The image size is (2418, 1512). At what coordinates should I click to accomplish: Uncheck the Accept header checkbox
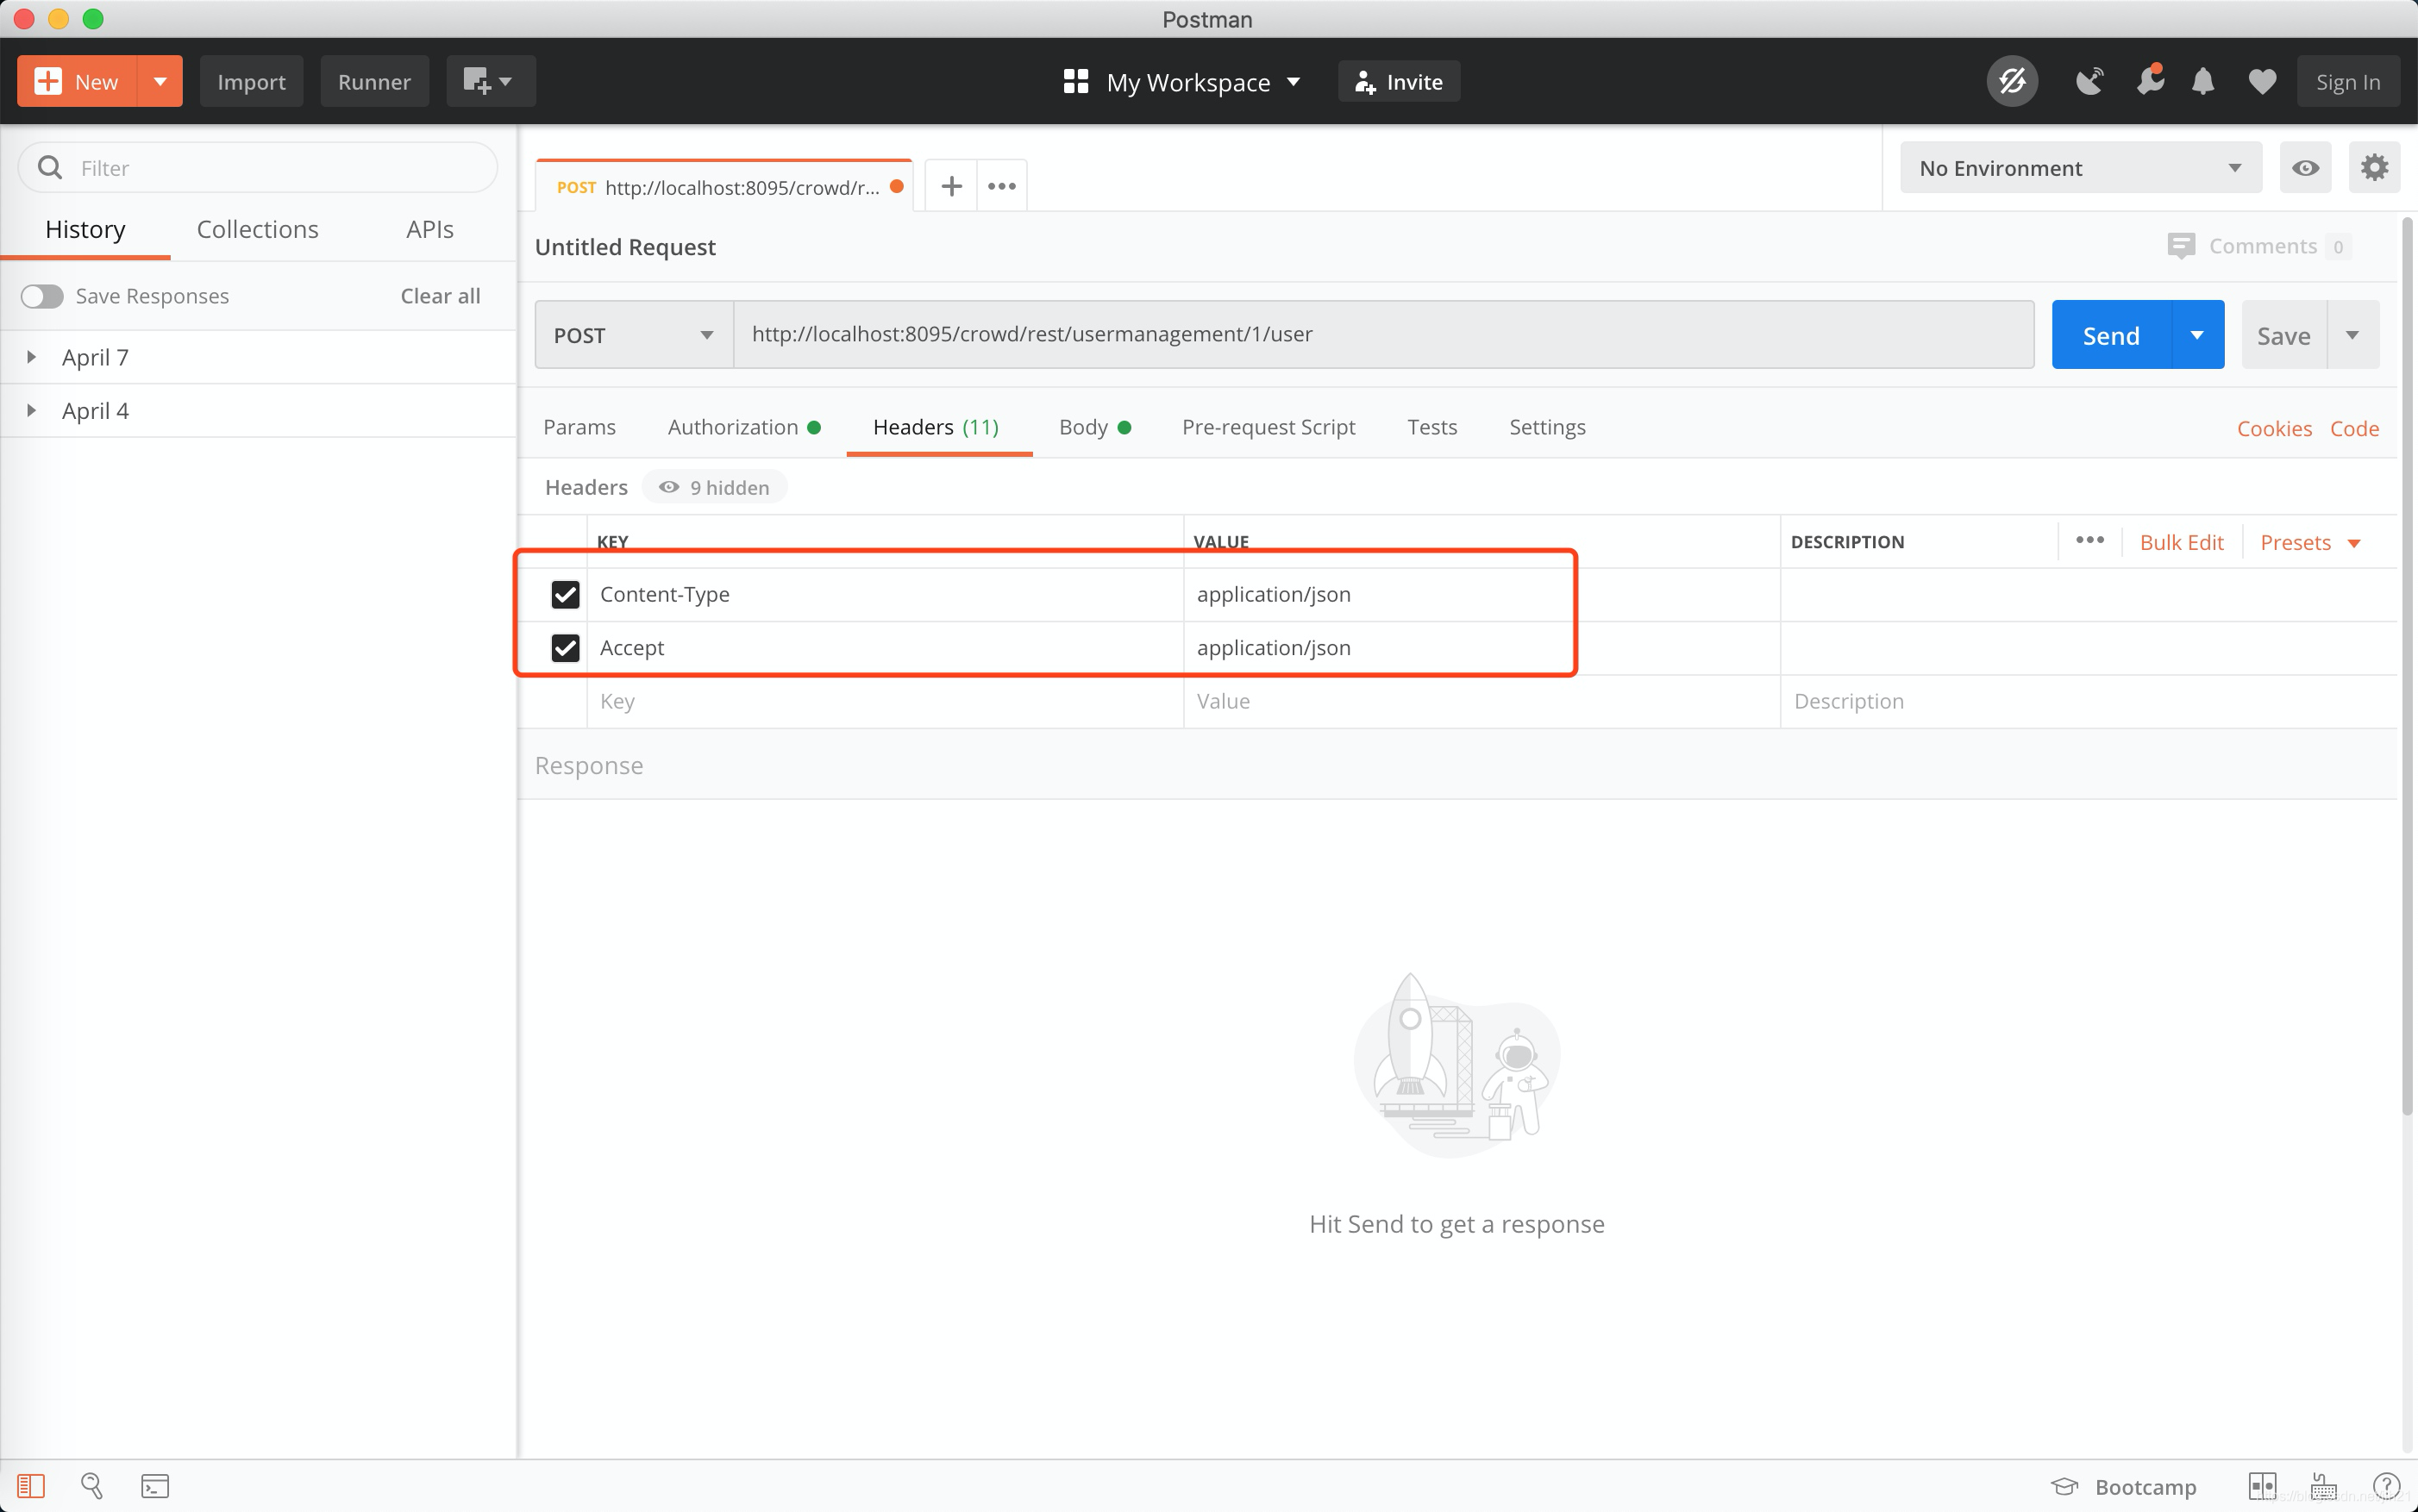[x=565, y=648]
